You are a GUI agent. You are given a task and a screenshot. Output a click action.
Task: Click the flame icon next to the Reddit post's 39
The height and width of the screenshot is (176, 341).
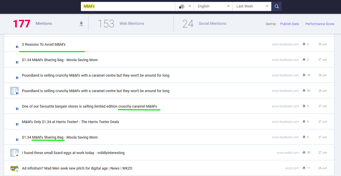[x=304, y=153]
